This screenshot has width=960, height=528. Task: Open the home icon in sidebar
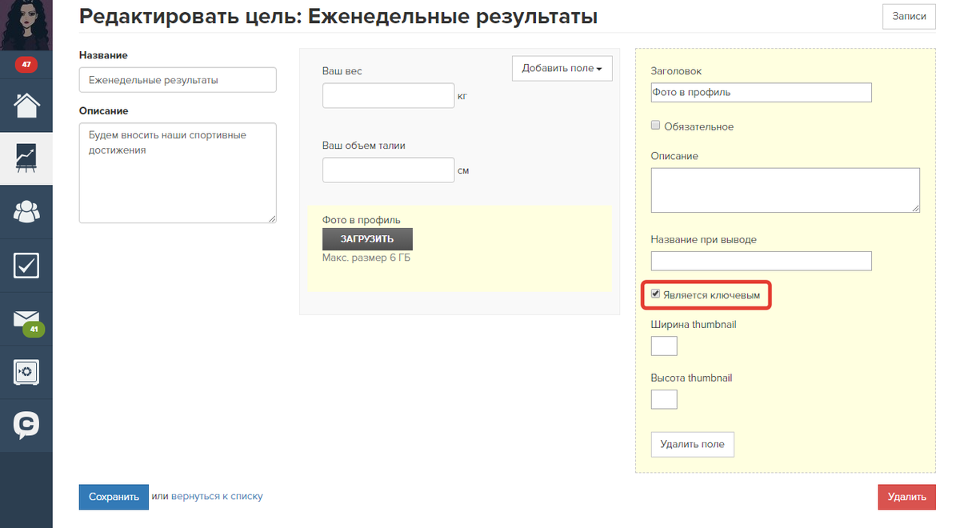(x=26, y=105)
